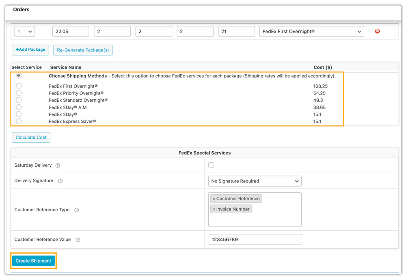Click the Create Shipment button
Image resolution: width=406 pixels, height=279 pixels.
[x=33, y=261]
